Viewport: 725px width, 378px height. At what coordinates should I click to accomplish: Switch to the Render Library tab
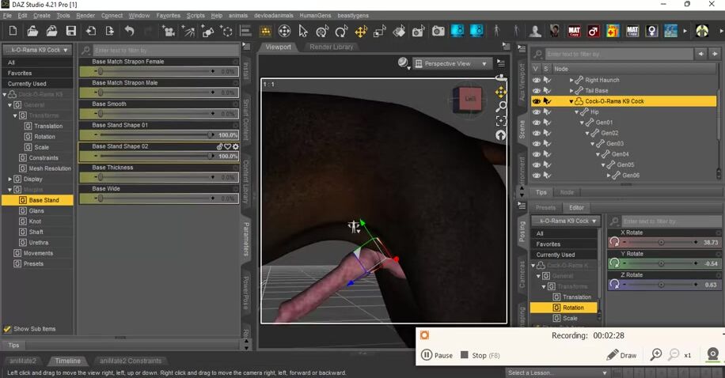pyautogui.click(x=332, y=47)
